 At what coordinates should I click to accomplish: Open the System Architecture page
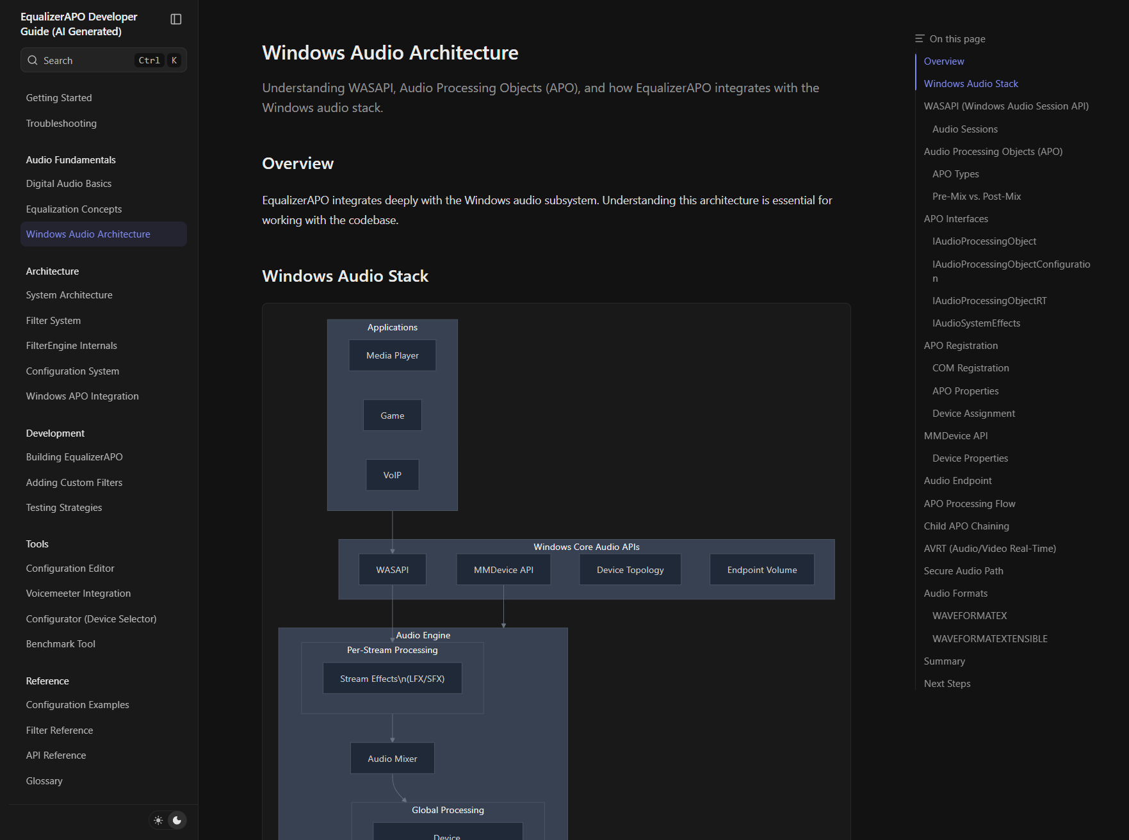[x=69, y=295]
